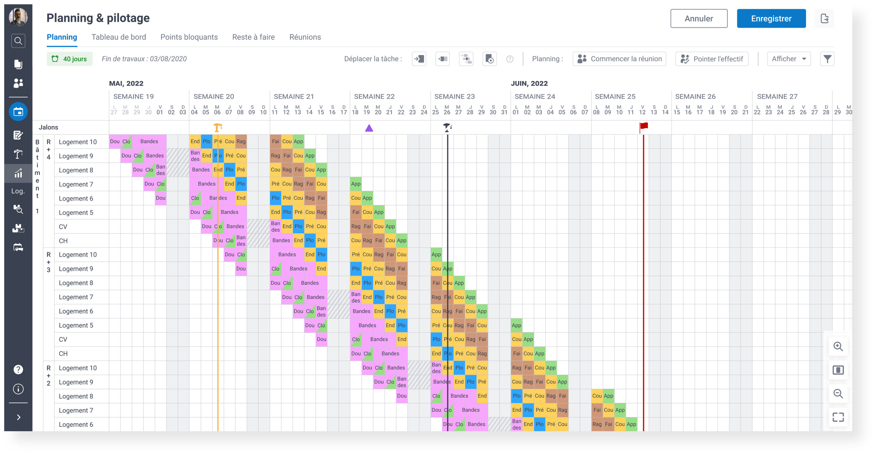Click the filter funnel icon
875x454 pixels.
point(827,59)
